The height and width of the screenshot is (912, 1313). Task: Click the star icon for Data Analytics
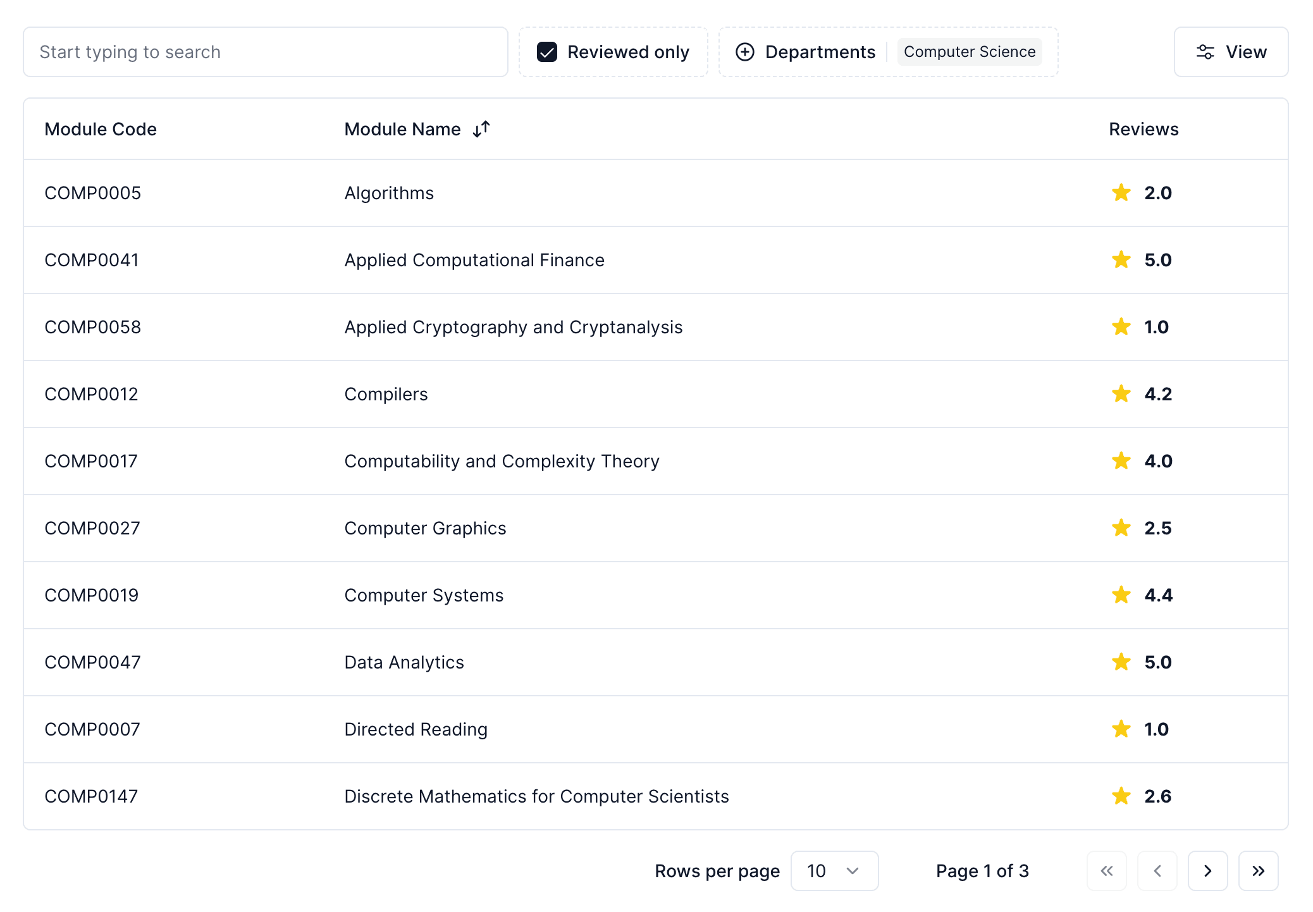pos(1121,662)
